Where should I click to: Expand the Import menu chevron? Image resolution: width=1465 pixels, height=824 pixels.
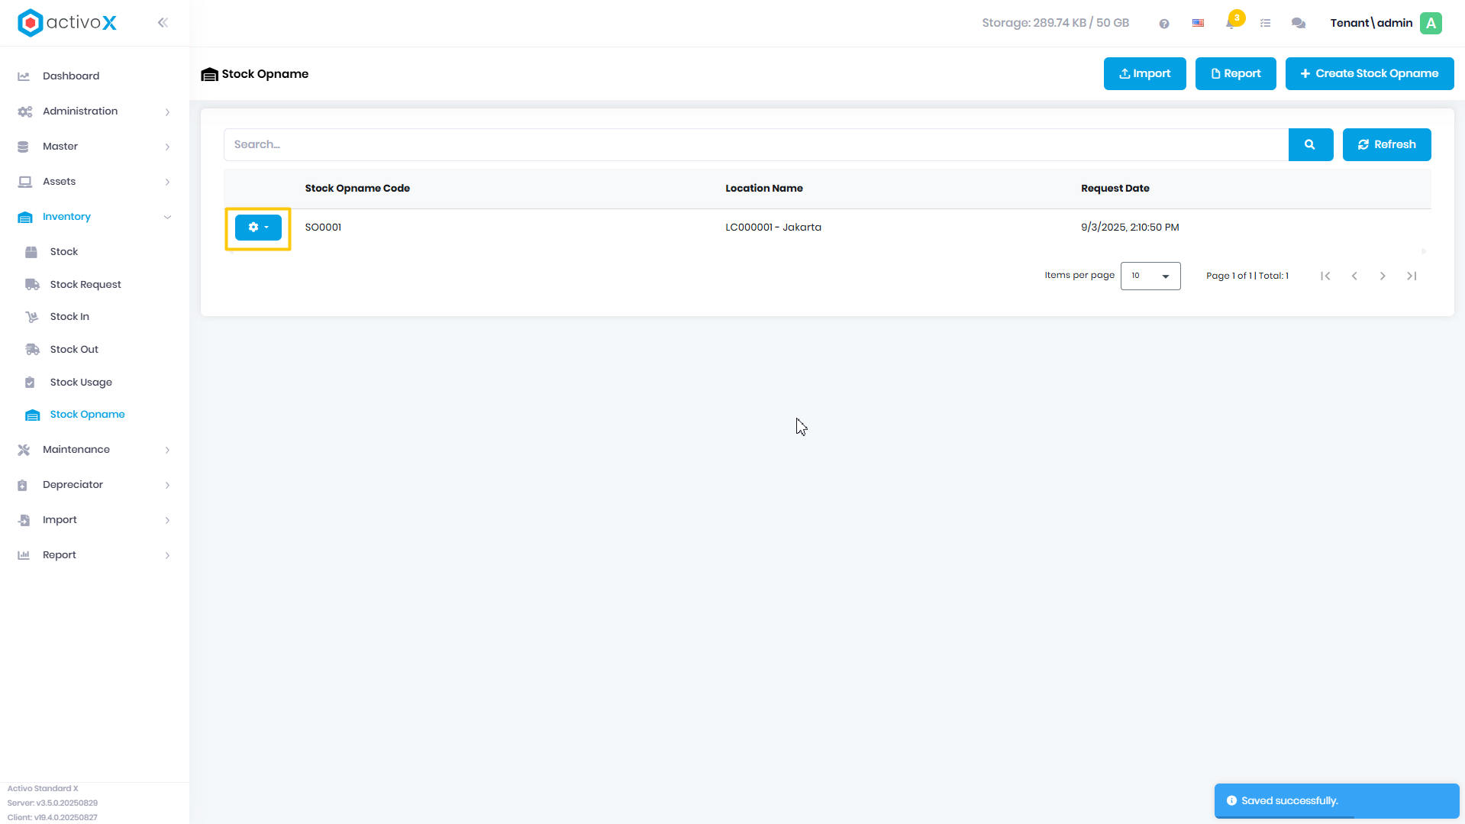pyautogui.click(x=167, y=520)
